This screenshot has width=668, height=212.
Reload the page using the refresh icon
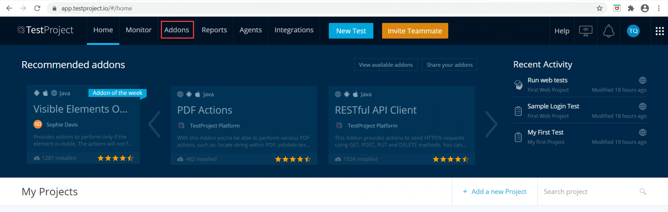point(37,8)
